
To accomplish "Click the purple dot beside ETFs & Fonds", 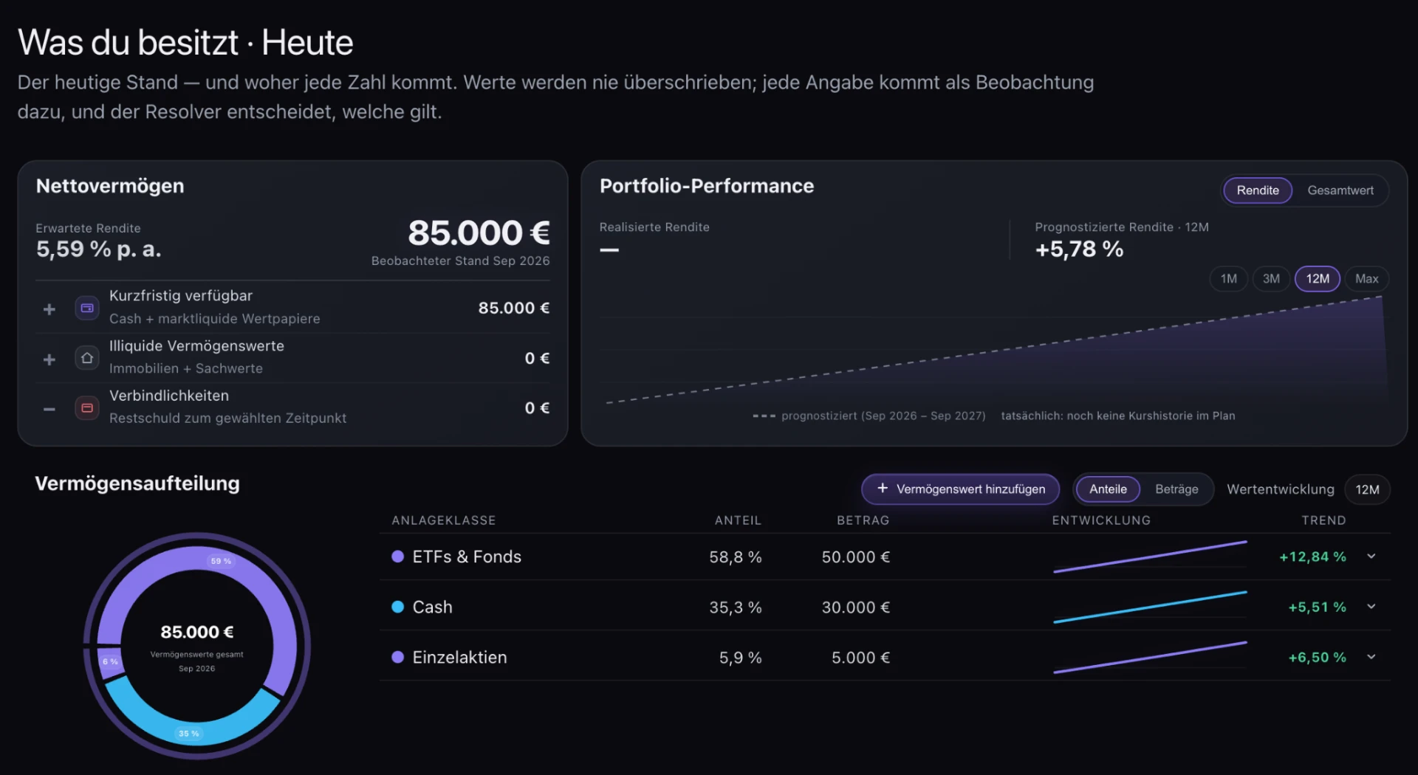I will tap(397, 557).
